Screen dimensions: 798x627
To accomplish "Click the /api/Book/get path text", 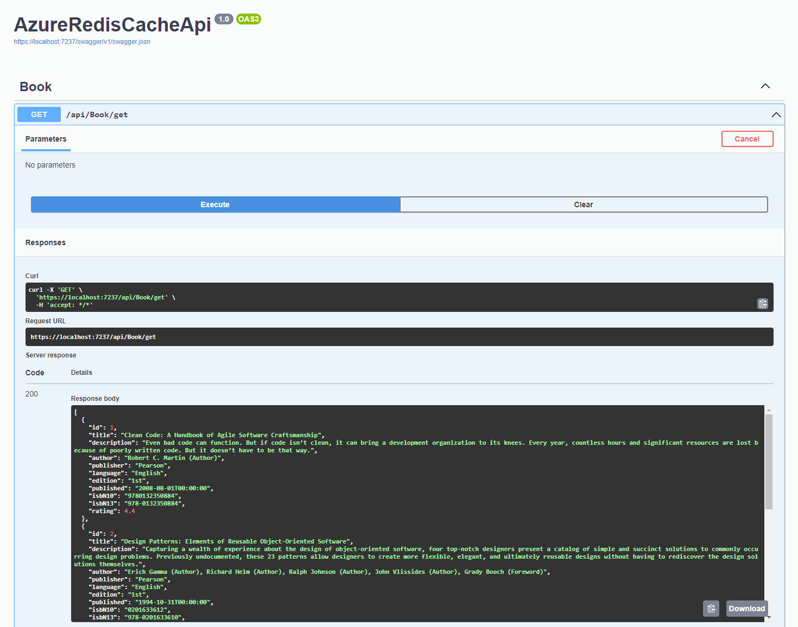I will pyautogui.click(x=97, y=114).
